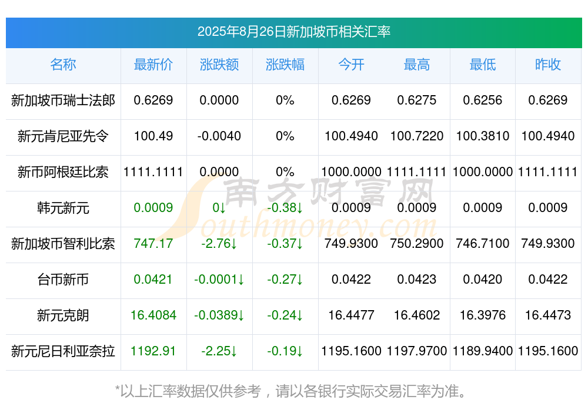Click the 最低 column header
The height and width of the screenshot is (410, 588).
pyautogui.click(x=483, y=65)
